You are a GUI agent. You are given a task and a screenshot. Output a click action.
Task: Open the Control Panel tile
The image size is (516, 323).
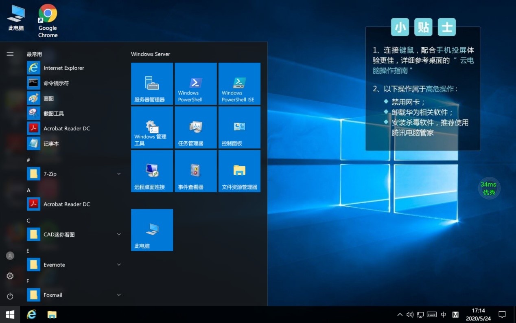point(239,127)
